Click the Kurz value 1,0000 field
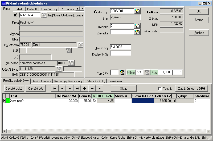 [x=165, y=72]
